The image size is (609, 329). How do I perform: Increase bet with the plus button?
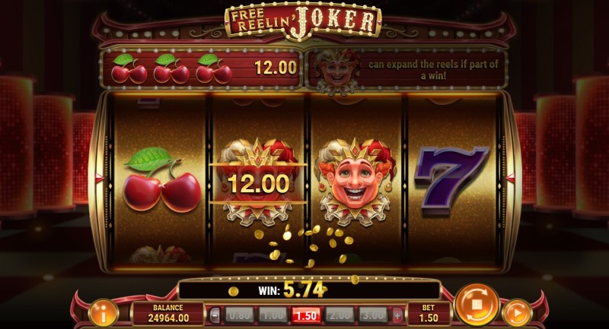point(397,315)
